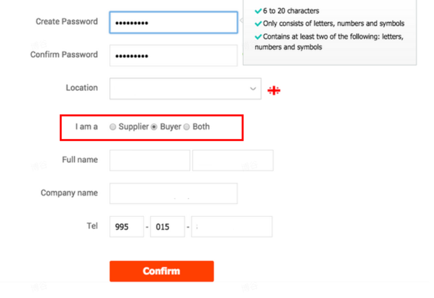This screenshot has width=434, height=298.
Task: Click the checkmark beside 'Contains at least two'
Action: 258,36
